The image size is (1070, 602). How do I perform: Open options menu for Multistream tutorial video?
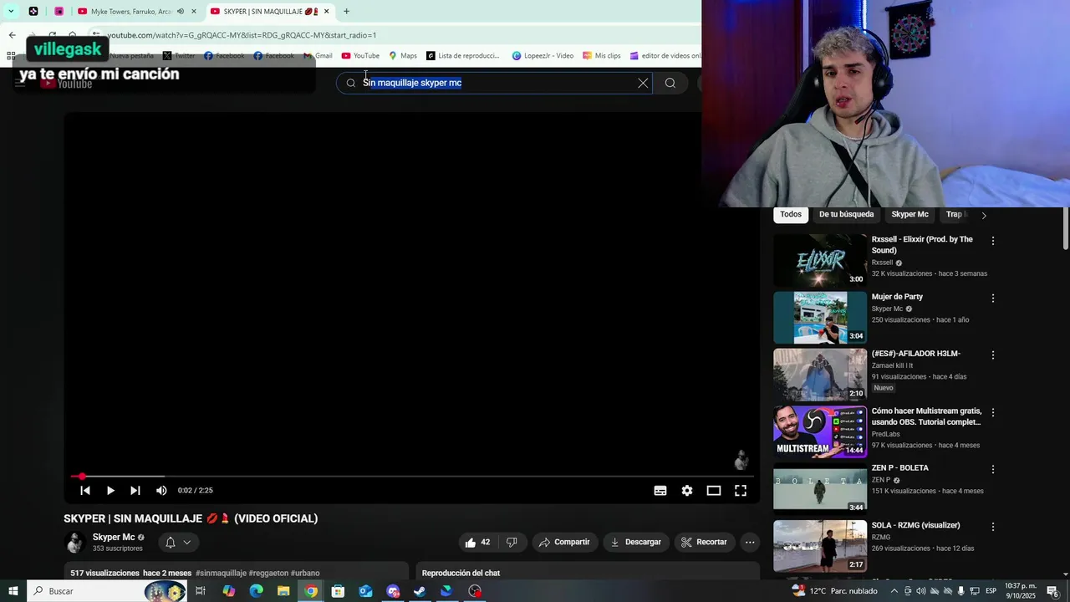pyautogui.click(x=993, y=413)
